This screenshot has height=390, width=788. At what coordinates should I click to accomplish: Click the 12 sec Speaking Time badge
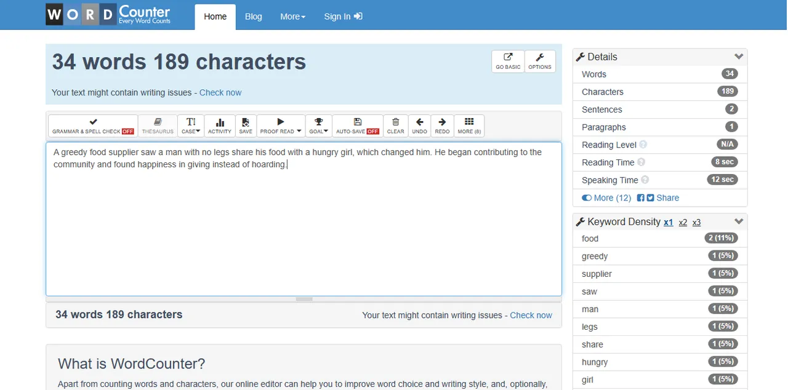pos(723,180)
